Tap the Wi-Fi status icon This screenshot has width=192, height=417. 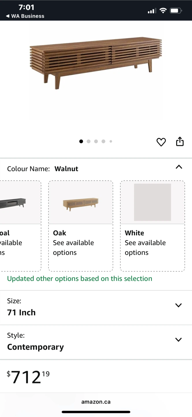click(x=163, y=11)
